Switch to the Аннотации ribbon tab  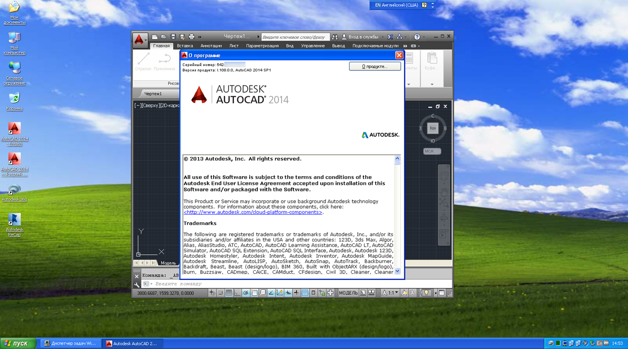coord(211,46)
